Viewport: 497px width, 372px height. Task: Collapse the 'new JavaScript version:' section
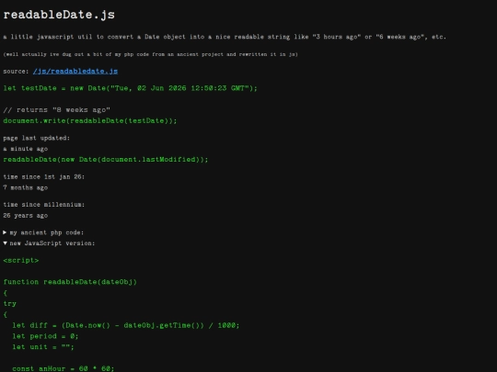(x=49, y=243)
